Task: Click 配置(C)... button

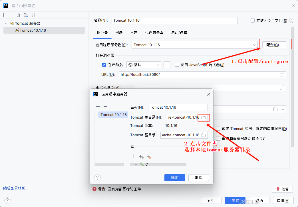Action: (x=274, y=45)
